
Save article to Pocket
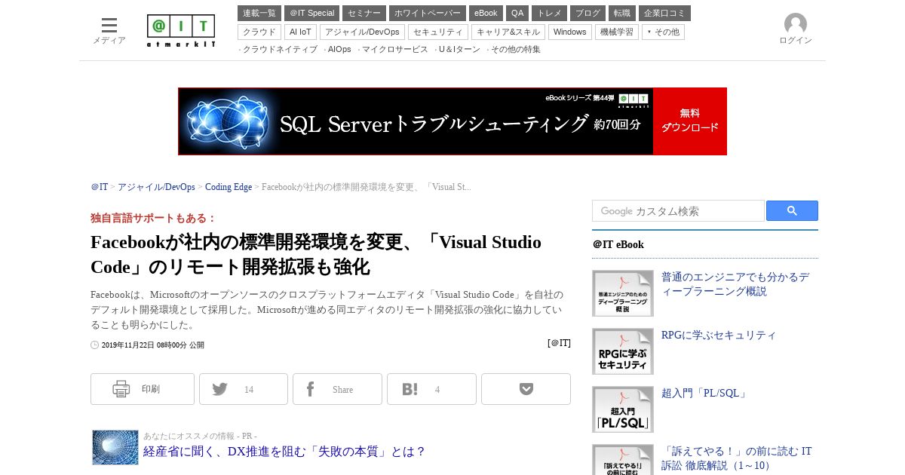pyautogui.click(x=526, y=389)
